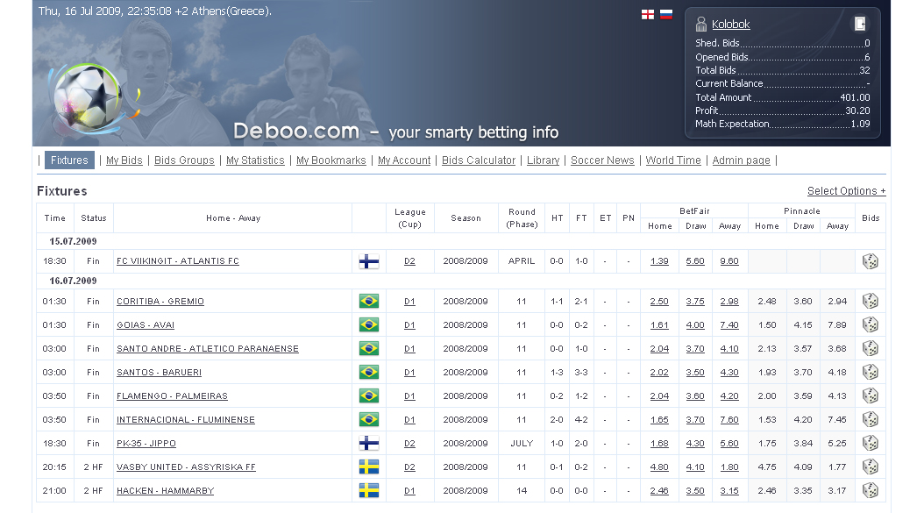Open the VASBY UNITED - ASSYRISKA FF match

pos(186,467)
